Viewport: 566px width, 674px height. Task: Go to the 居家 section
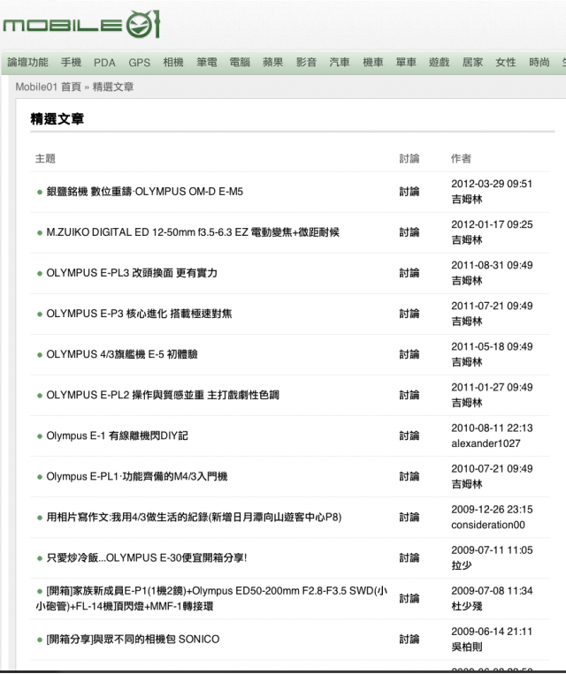pyautogui.click(x=472, y=63)
